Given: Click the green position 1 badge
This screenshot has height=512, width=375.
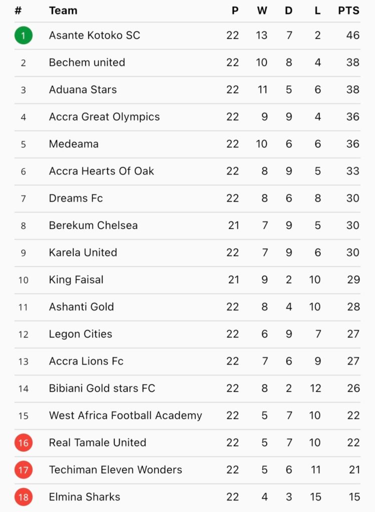Looking at the screenshot, I should pos(24,35).
